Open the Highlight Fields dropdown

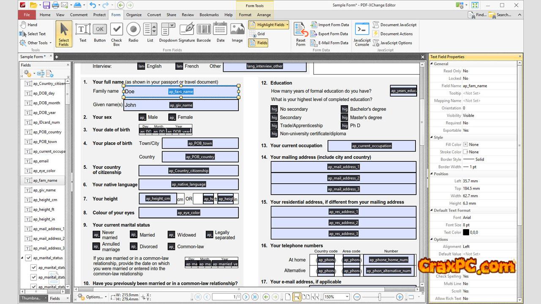[287, 25]
